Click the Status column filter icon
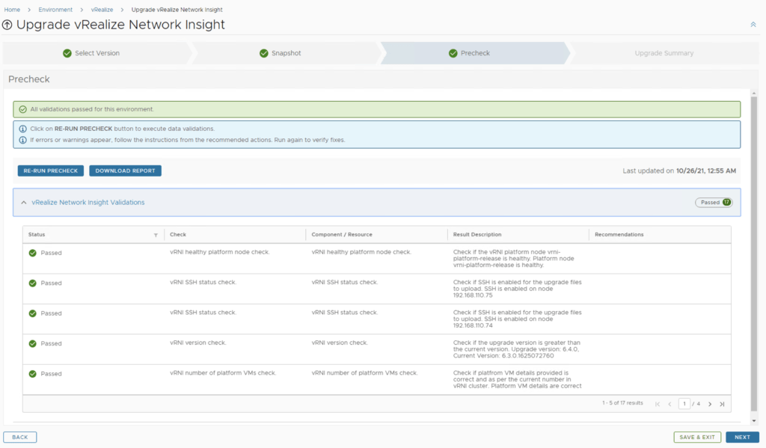Image resolution: width=766 pixels, height=448 pixels. coord(156,235)
